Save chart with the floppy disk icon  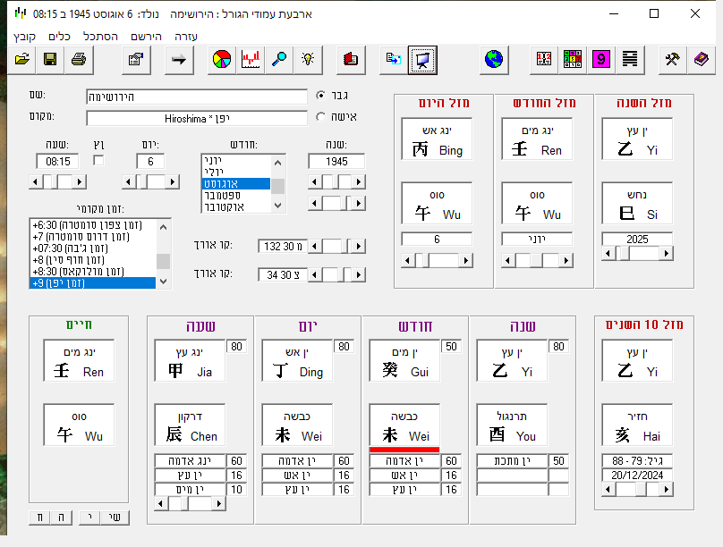tap(50, 59)
